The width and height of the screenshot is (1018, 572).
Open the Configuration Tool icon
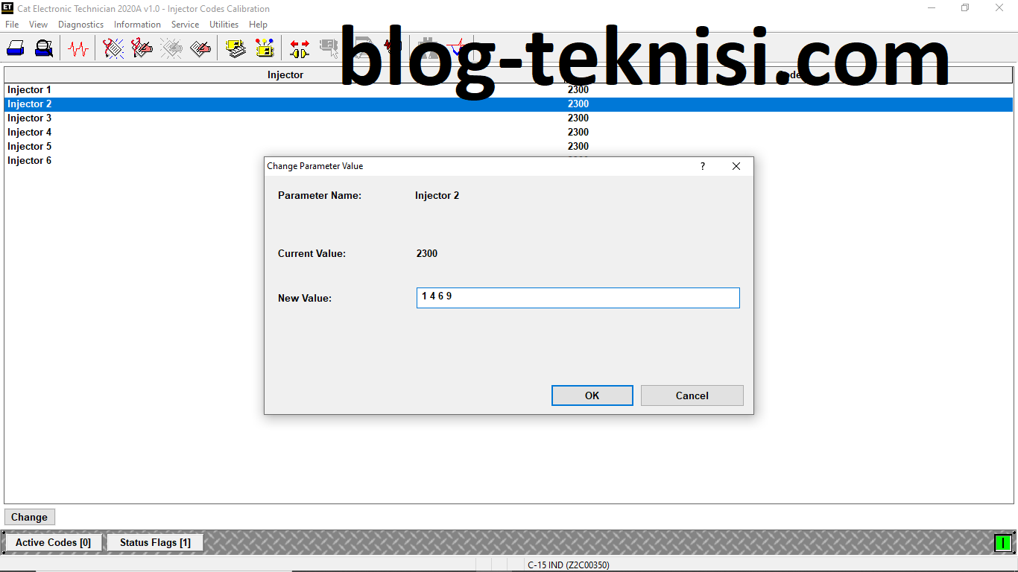(264, 47)
